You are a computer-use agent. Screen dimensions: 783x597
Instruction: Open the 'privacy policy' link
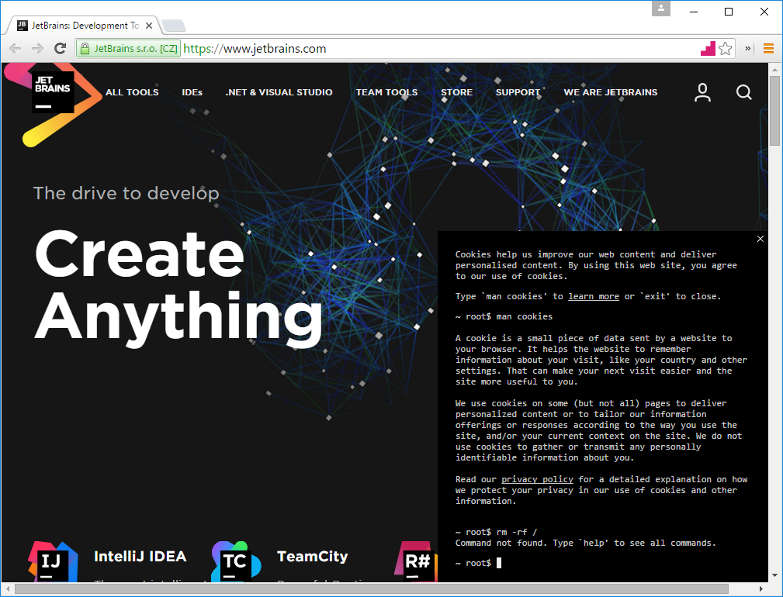point(537,479)
